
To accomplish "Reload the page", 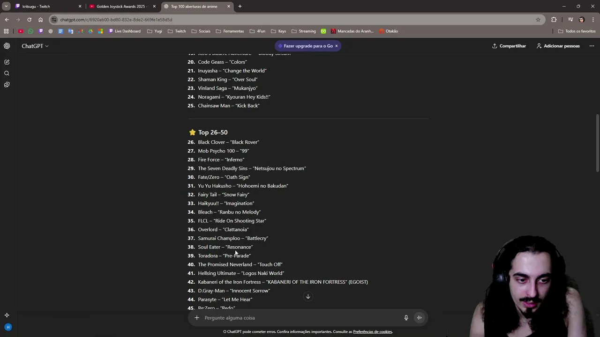I will click(x=29, y=20).
